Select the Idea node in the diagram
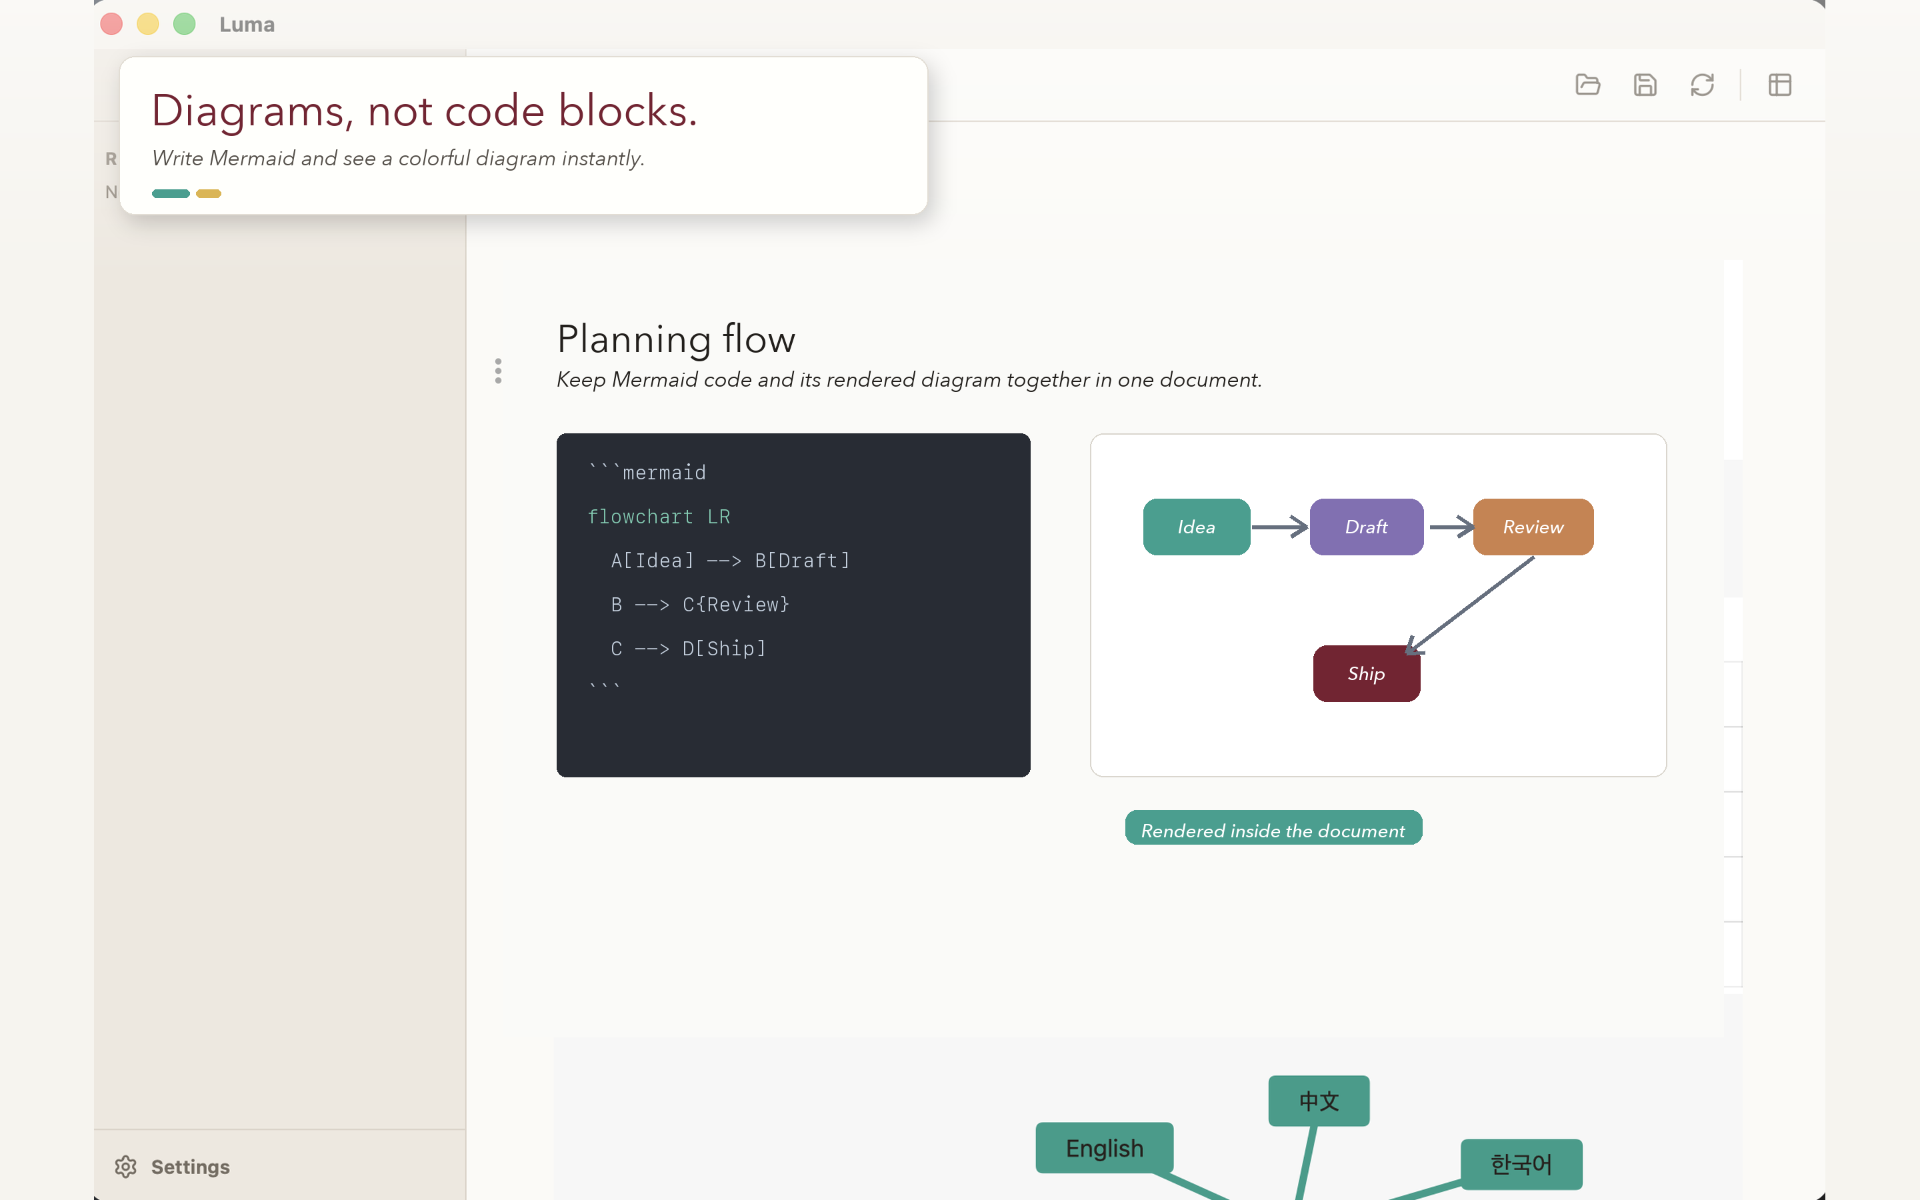The image size is (1920, 1200). tap(1197, 527)
